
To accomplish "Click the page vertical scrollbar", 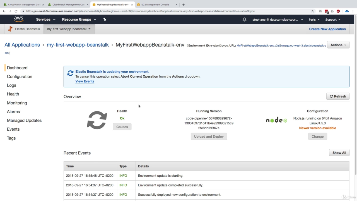I will (x=355, y=95).
